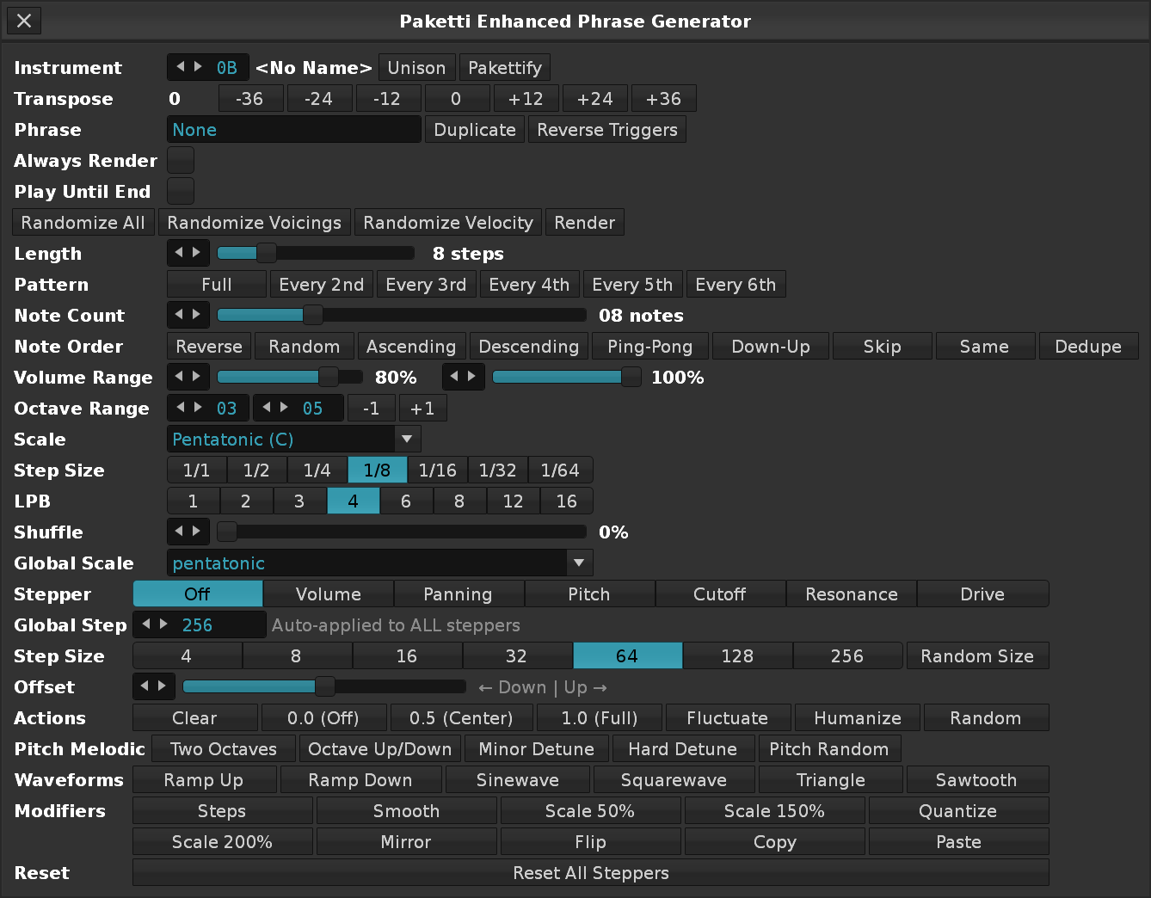Click Instrument number right arrow
Viewport: 1151px width, 898px height.
tap(198, 67)
